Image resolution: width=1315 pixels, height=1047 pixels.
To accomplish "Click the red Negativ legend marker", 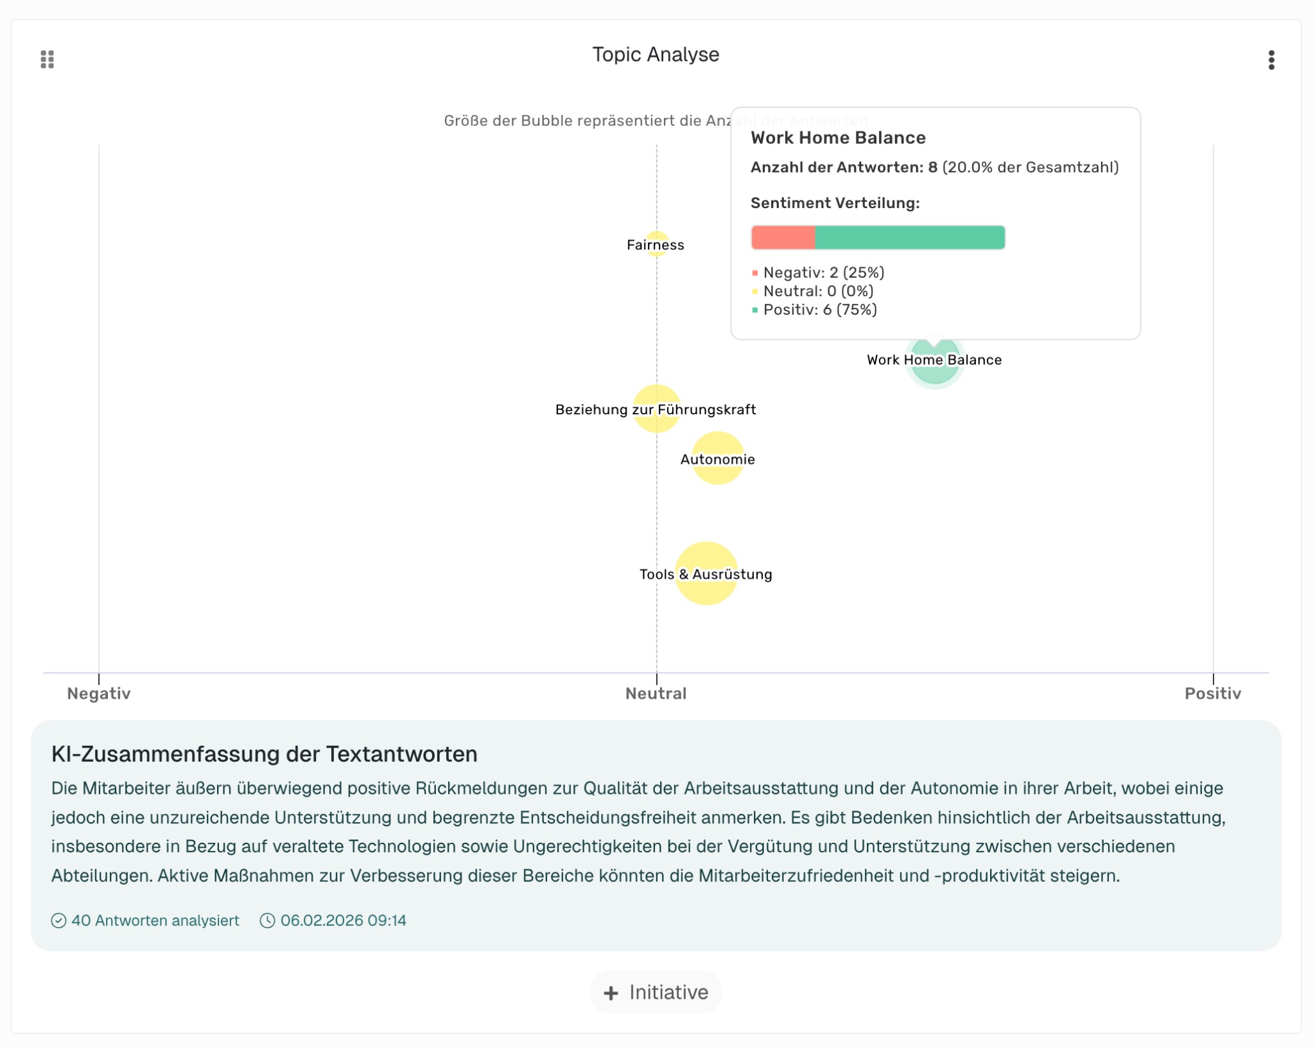I will [755, 273].
